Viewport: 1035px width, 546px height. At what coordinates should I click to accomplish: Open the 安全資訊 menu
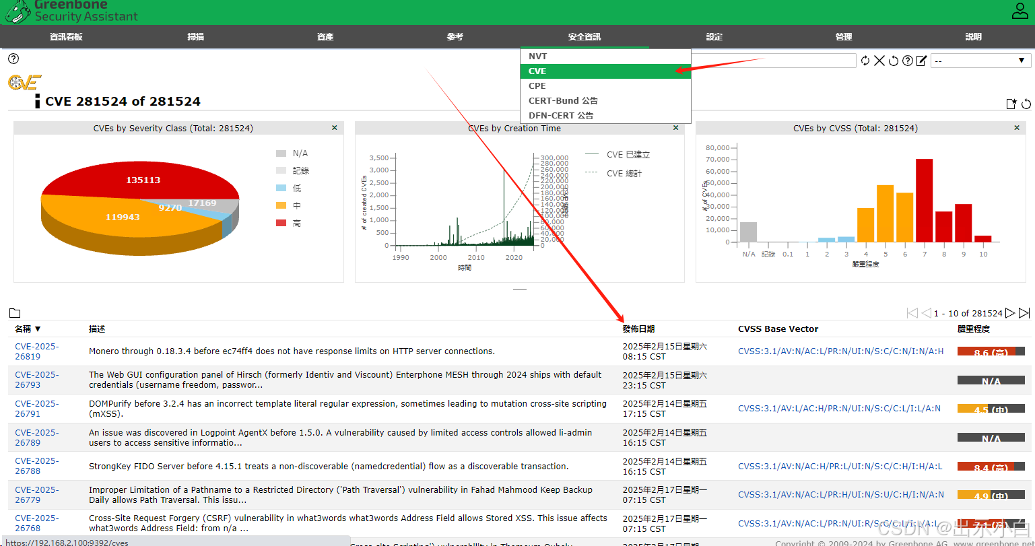[x=585, y=37]
